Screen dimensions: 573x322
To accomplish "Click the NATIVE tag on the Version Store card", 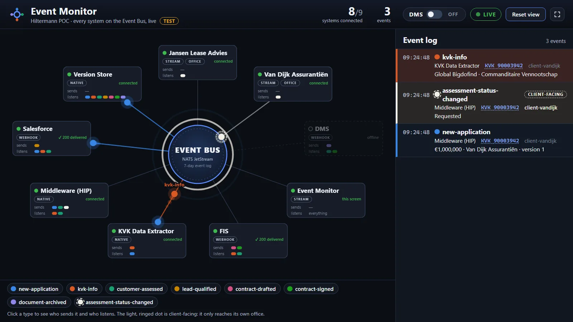I will tap(77, 83).
